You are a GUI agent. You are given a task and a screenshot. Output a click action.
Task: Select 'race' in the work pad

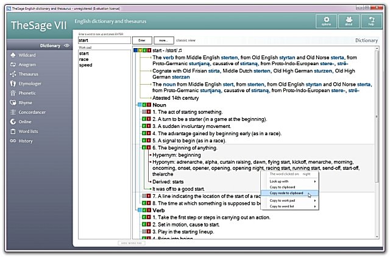pos(84,60)
